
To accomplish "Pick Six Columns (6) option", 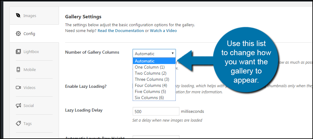I will (154, 98).
